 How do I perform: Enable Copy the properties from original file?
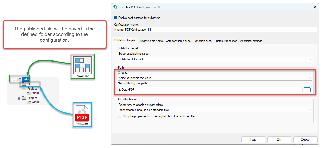pos(119,116)
